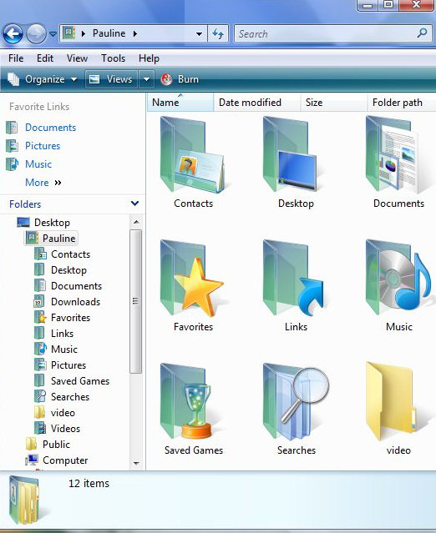
Task: Sort by the Name column header
Action: click(x=180, y=103)
